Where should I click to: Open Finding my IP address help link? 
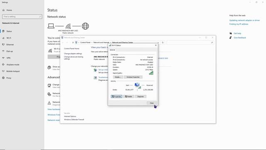pyautogui.click(x=239, y=24)
